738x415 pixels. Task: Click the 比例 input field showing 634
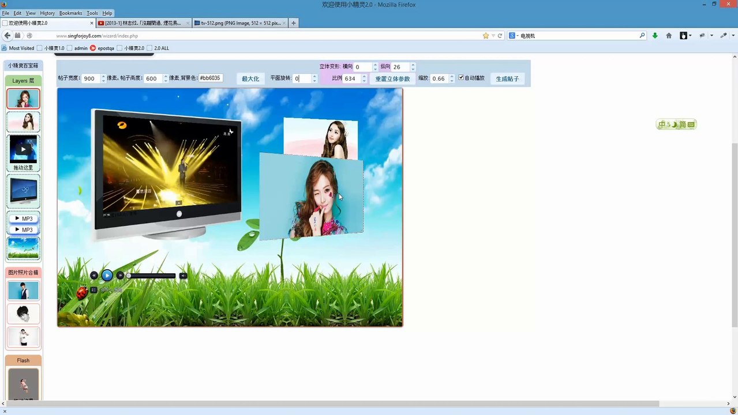351,78
